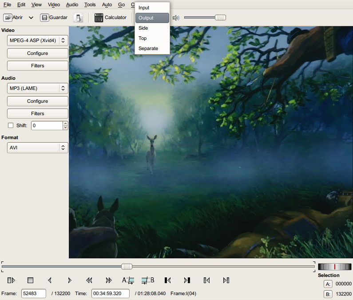Viewport: 353px width, 300px height.
Task: Step back to the previous frame
Action: pos(50,280)
